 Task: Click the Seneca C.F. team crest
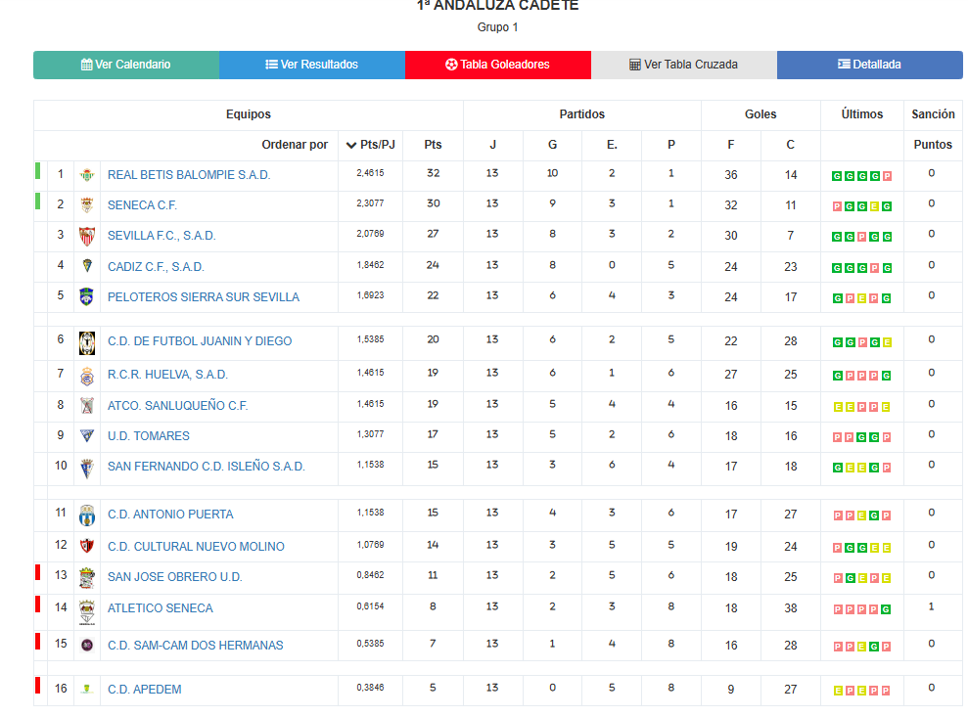[87, 205]
